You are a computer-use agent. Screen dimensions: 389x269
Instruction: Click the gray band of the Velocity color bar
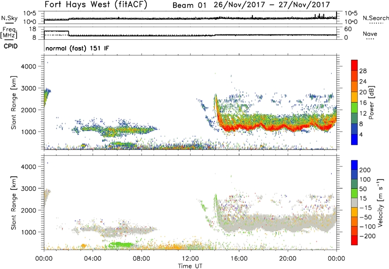click(x=354, y=202)
